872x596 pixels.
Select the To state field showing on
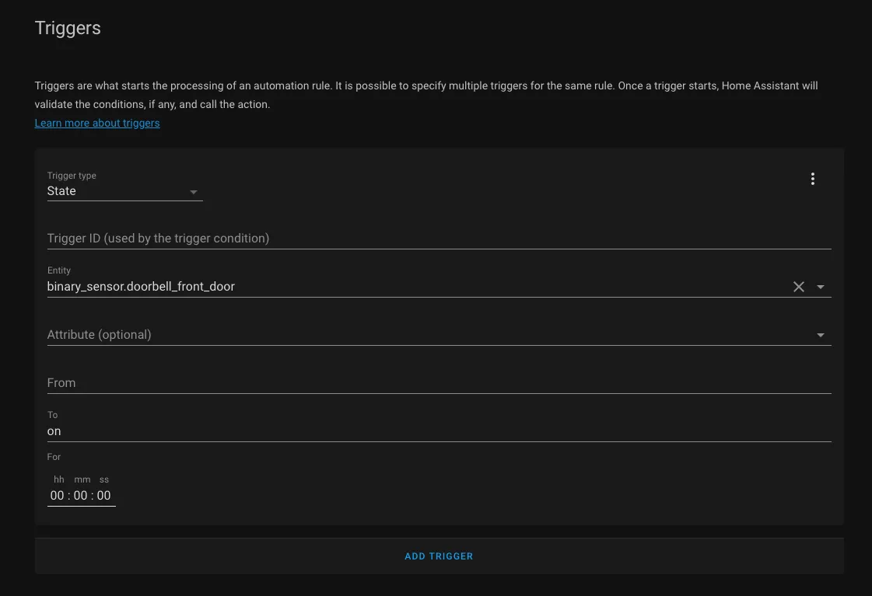[x=311, y=431]
